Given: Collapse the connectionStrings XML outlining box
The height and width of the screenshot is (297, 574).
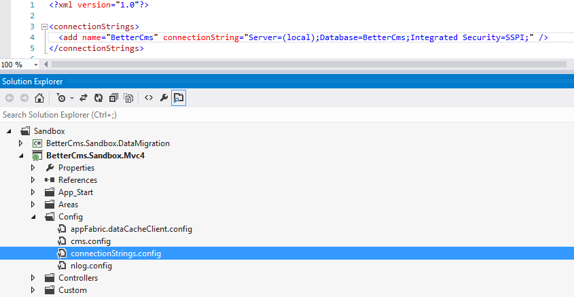Looking at the screenshot, I should click(45, 27).
